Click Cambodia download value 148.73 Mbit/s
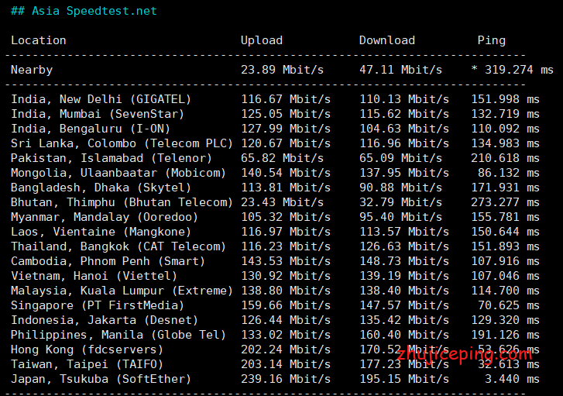 [x=404, y=261]
